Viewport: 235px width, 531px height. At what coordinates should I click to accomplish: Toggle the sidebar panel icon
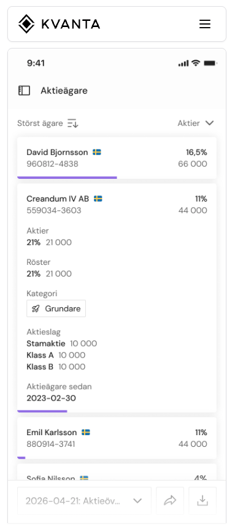[24, 90]
